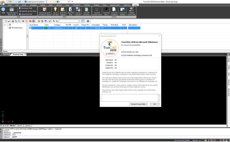
Task: Switch to the Start Page document tab
Action: point(6,55)
